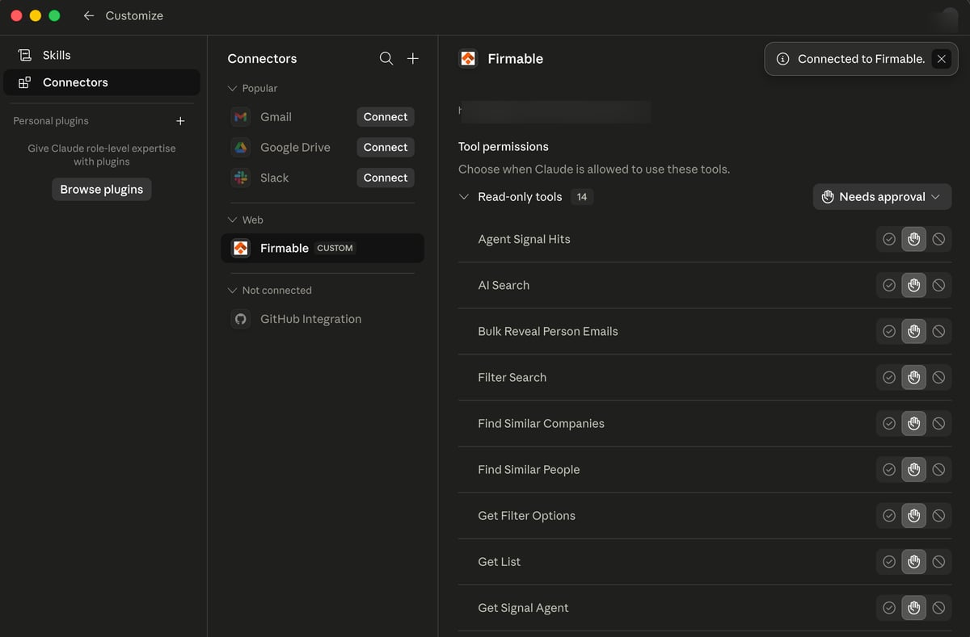The width and height of the screenshot is (970, 637).
Task: Collapse the Popular connectors group
Action: 233,89
